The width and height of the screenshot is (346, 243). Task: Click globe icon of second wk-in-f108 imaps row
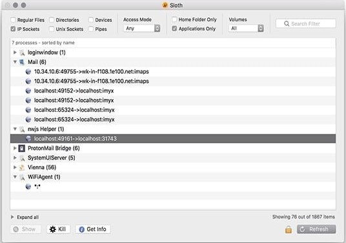[x=28, y=81]
